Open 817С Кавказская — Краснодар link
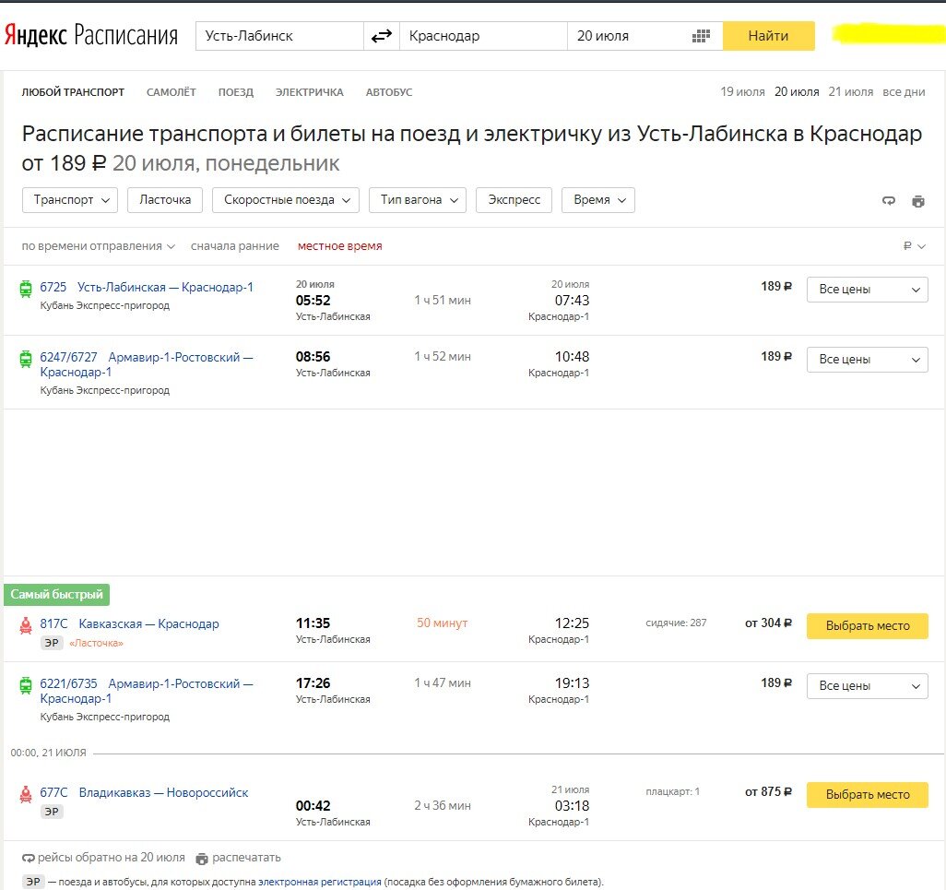The width and height of the screenshot is (946, 890). click(130, 623)
